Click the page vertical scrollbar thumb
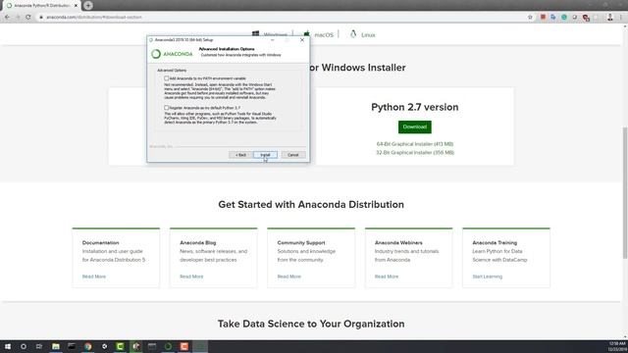628x353 pixels. [625, 192]
